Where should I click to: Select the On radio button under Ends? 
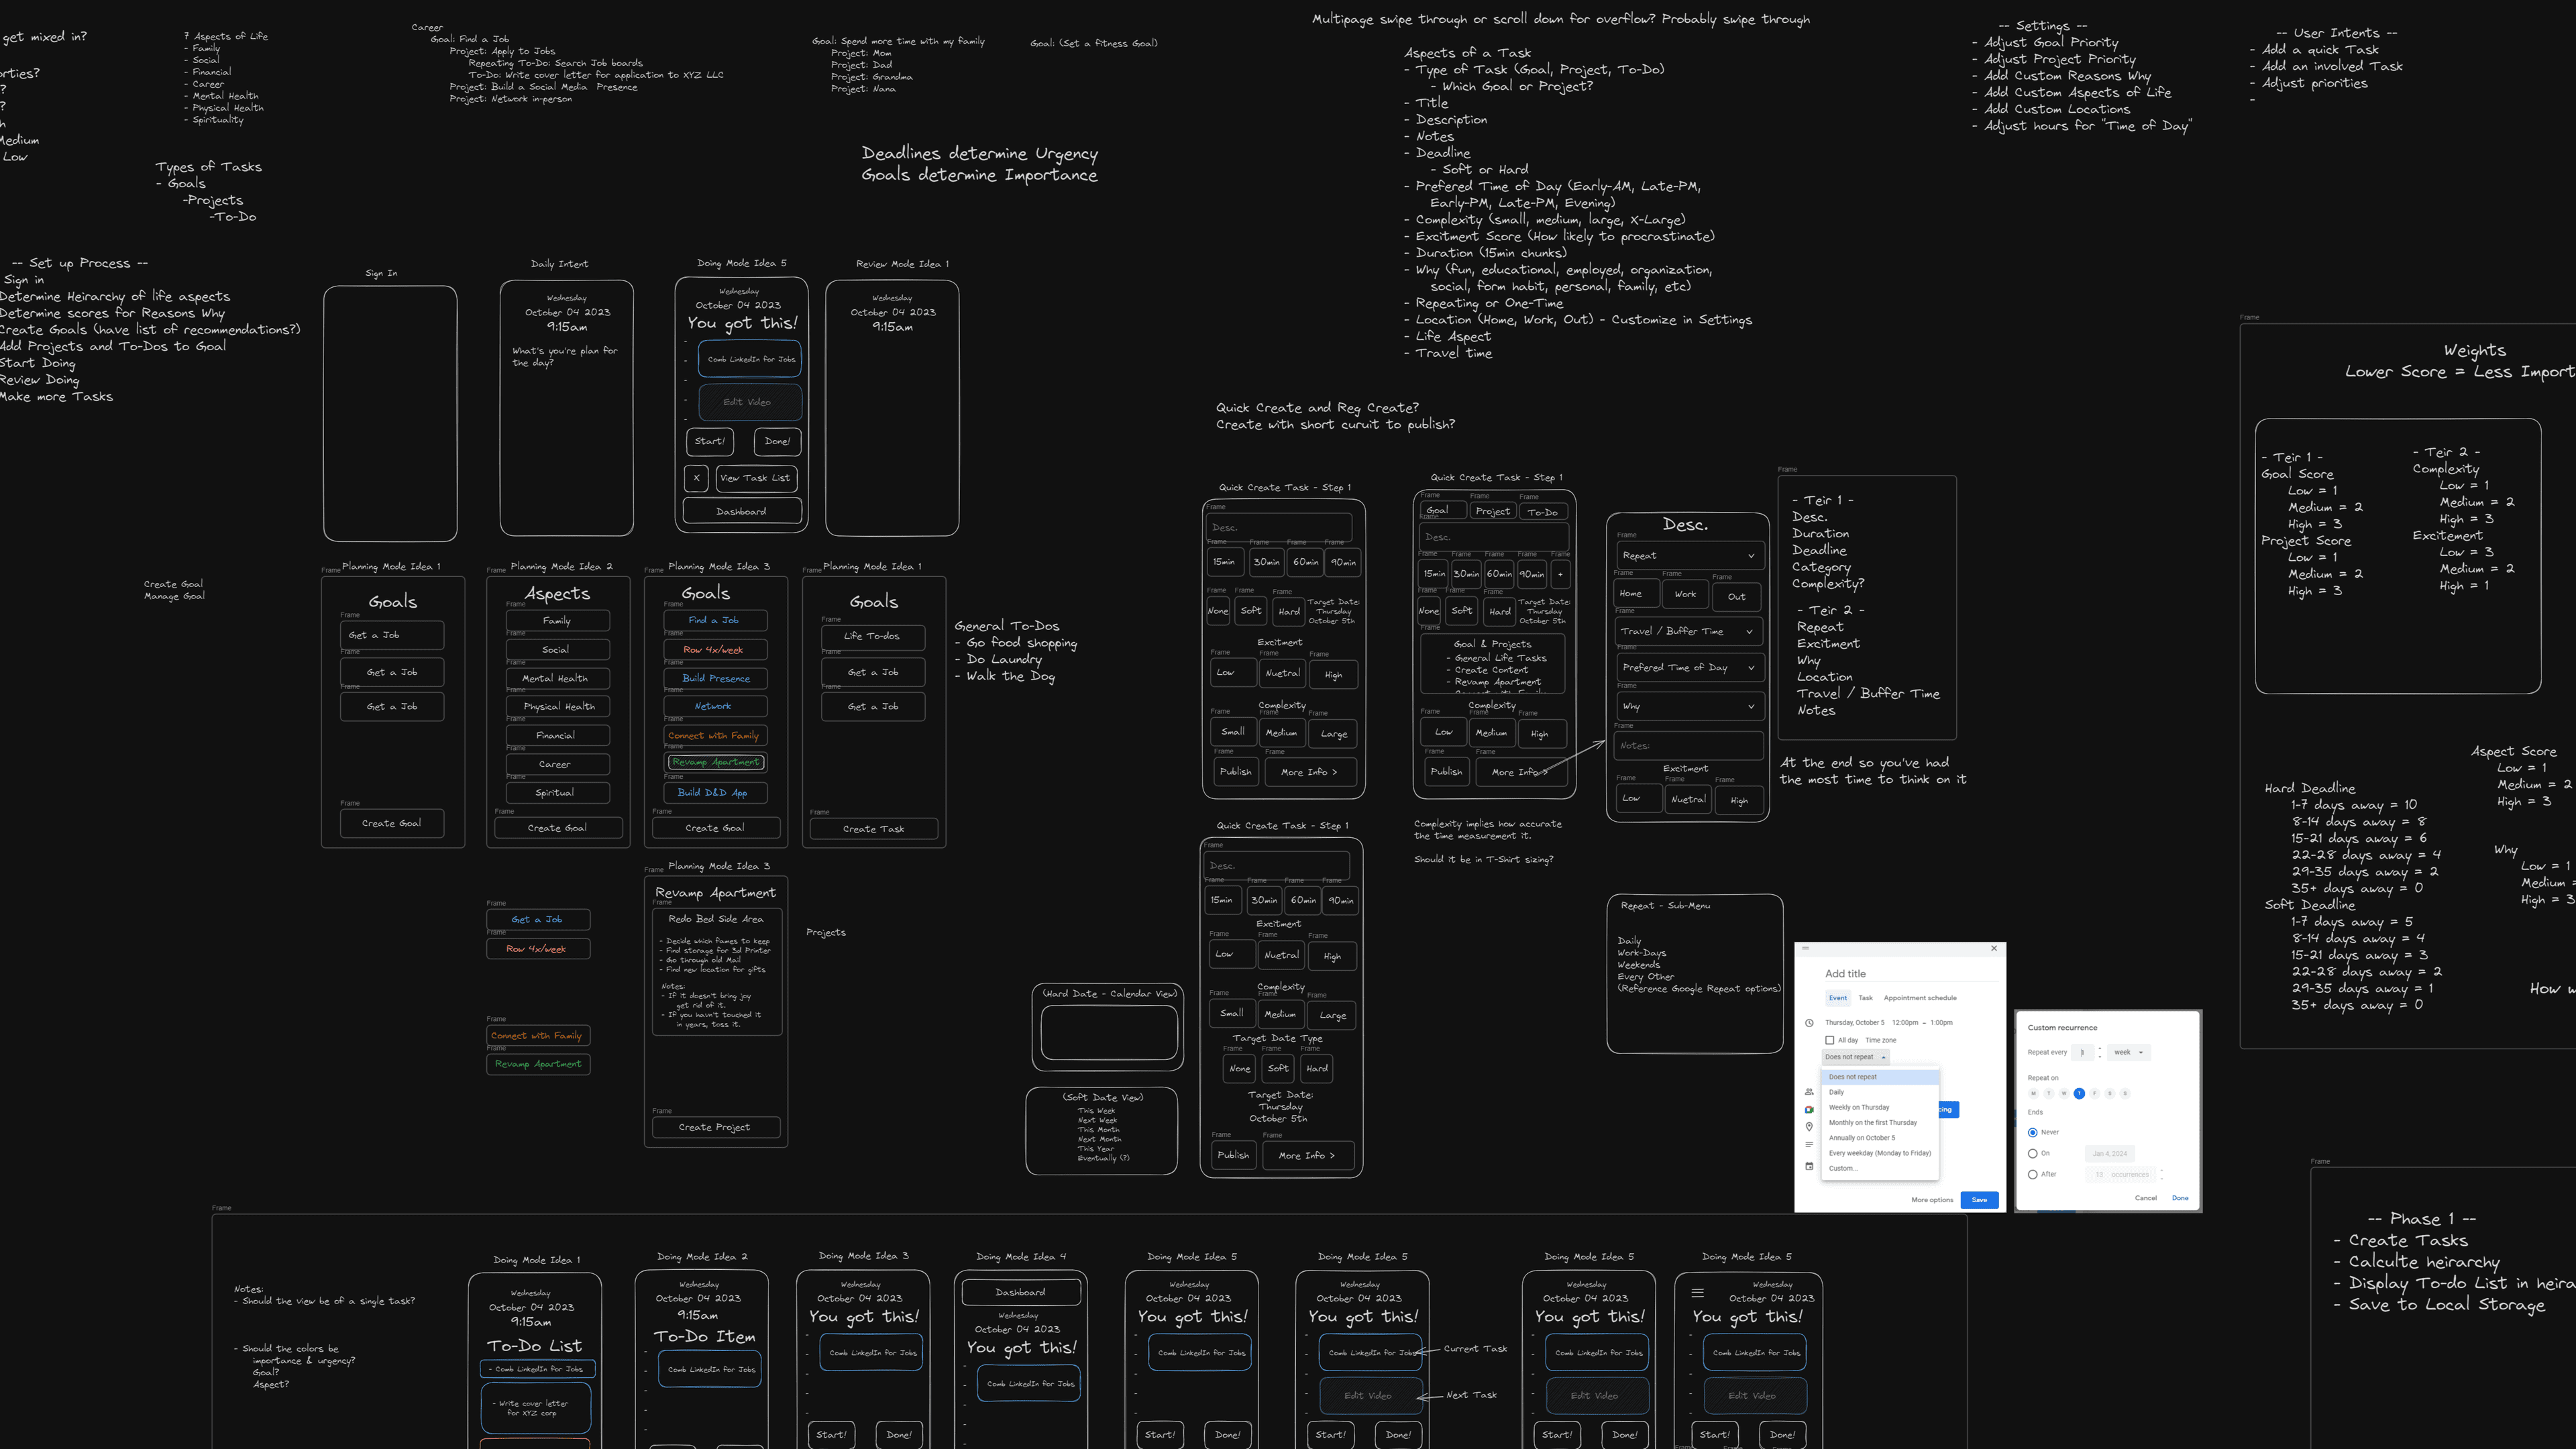[2033, 1154]
